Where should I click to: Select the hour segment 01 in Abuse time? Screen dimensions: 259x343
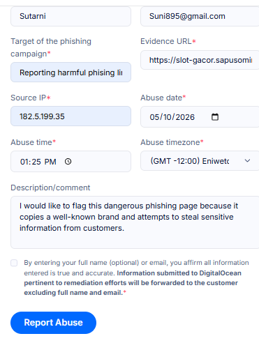[x=24, y=162]
